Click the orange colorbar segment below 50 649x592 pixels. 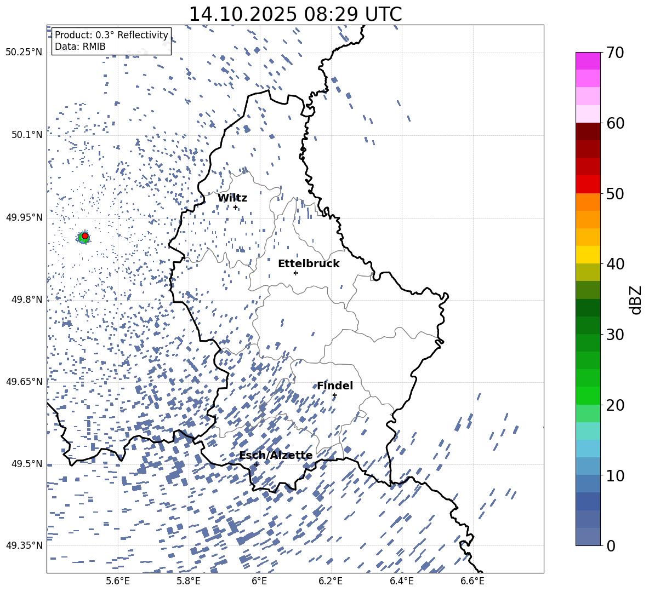click(x=588, y=202)
